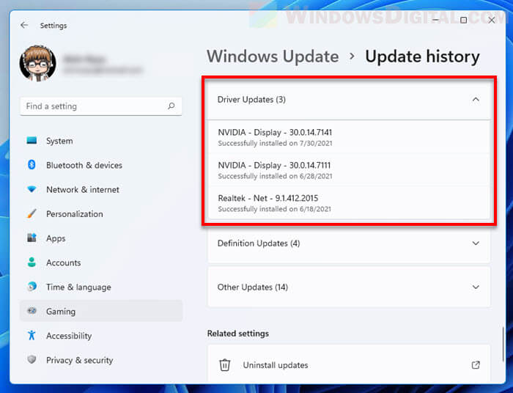The width and height of the screenshot is (513, 393).
Task: Click the Bluetooth icon in sidebar
Action: pyautogui.click(x=32, y=164)
